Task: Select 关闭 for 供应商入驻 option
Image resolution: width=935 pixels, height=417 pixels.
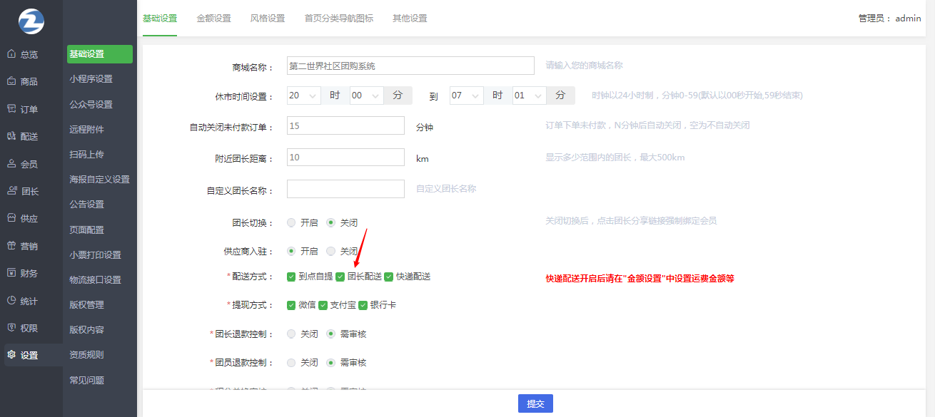Action: tap(330, 252)
